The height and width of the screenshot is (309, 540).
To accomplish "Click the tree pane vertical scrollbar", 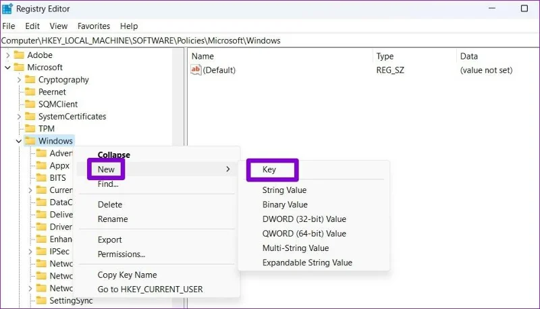I will (x=178, y=178).
